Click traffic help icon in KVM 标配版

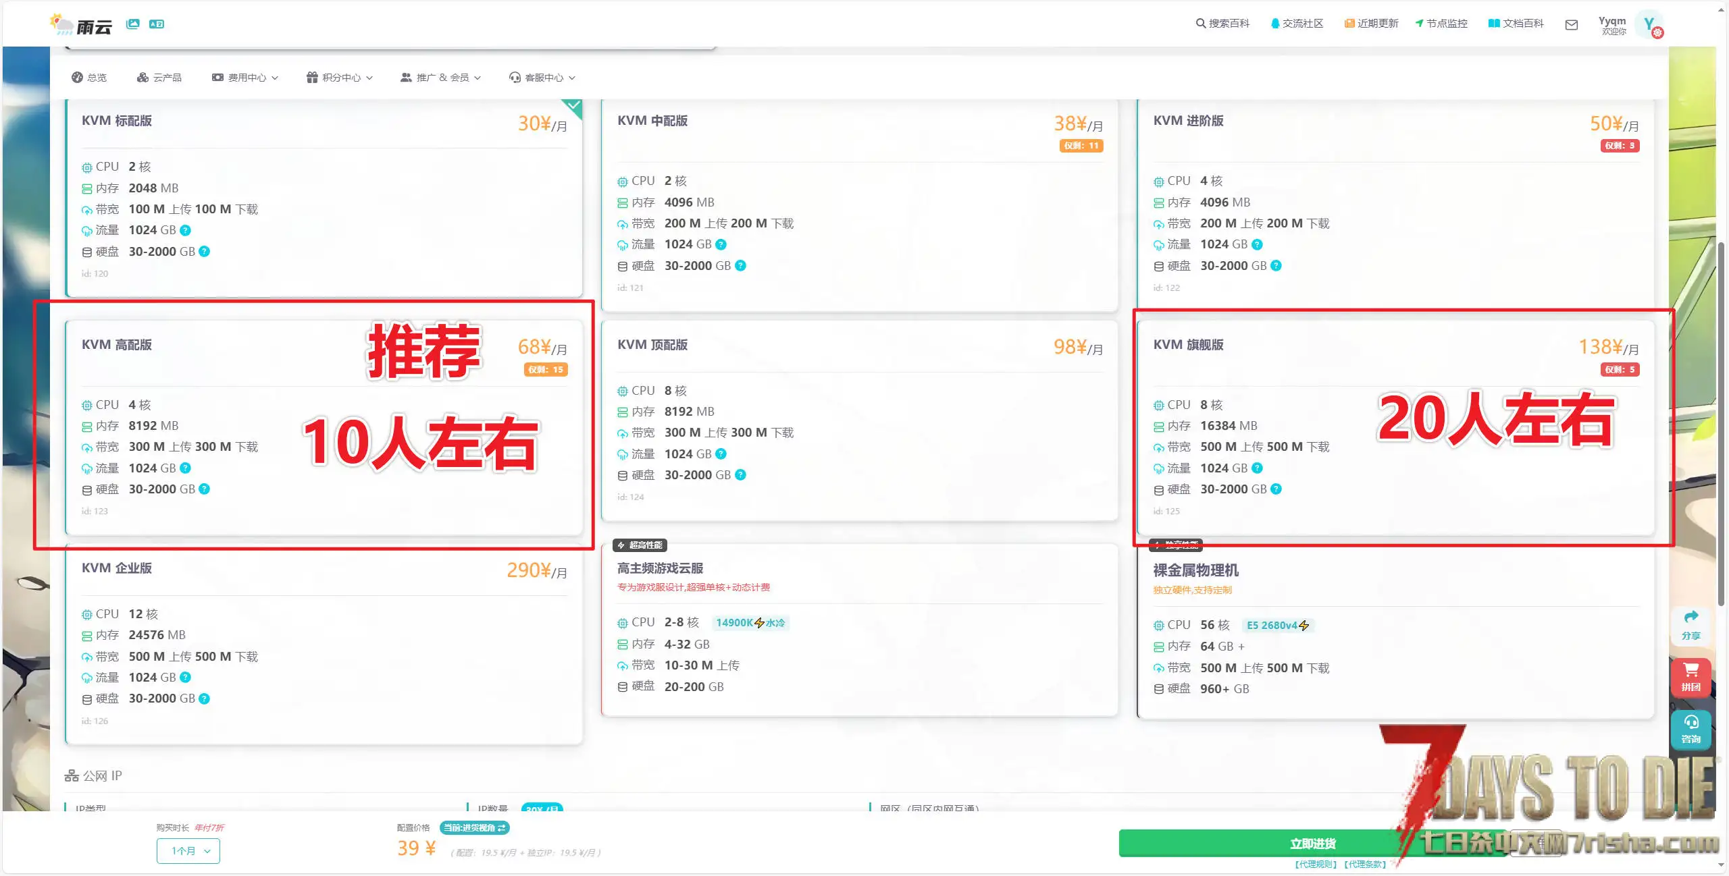pyautogui.click(x=186, y=230)
